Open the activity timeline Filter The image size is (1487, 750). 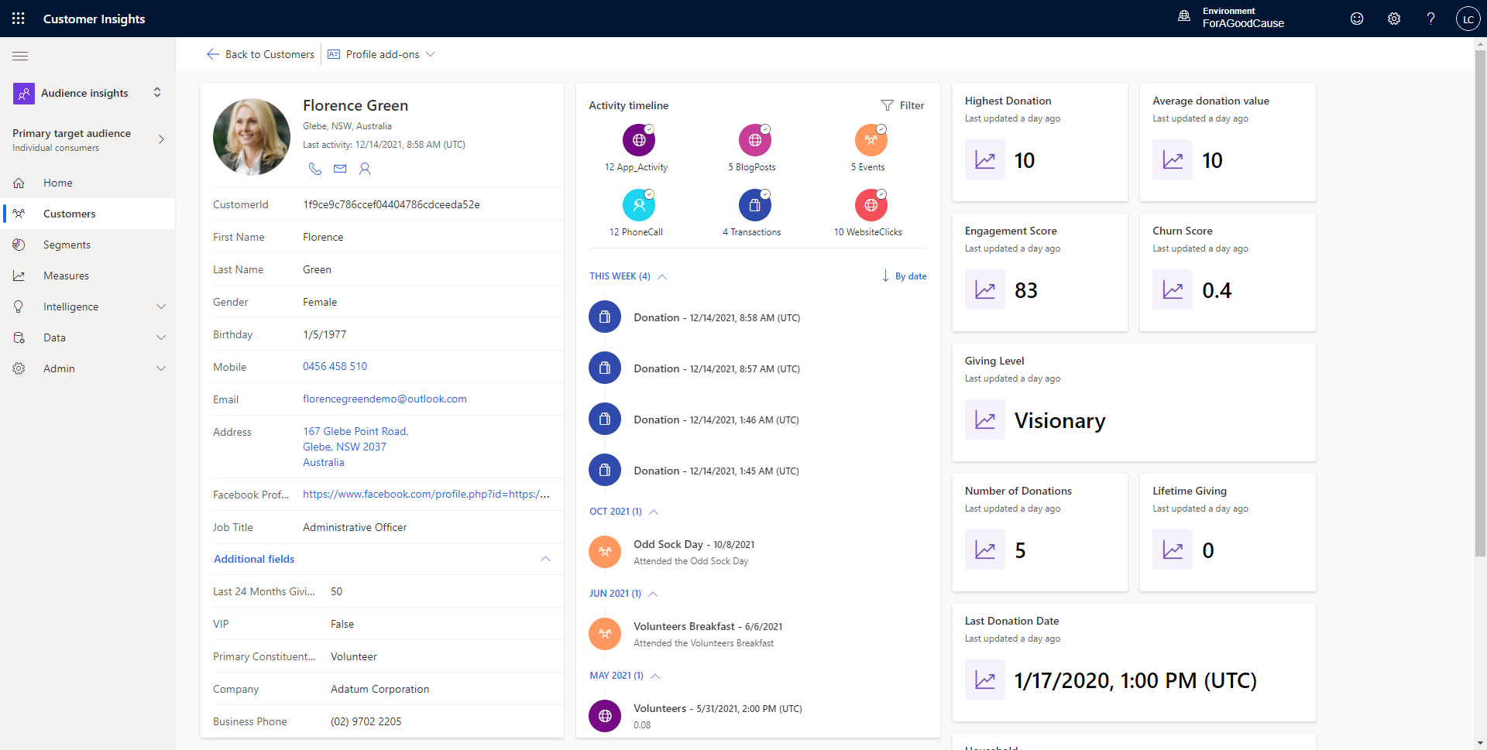(902, 105)
